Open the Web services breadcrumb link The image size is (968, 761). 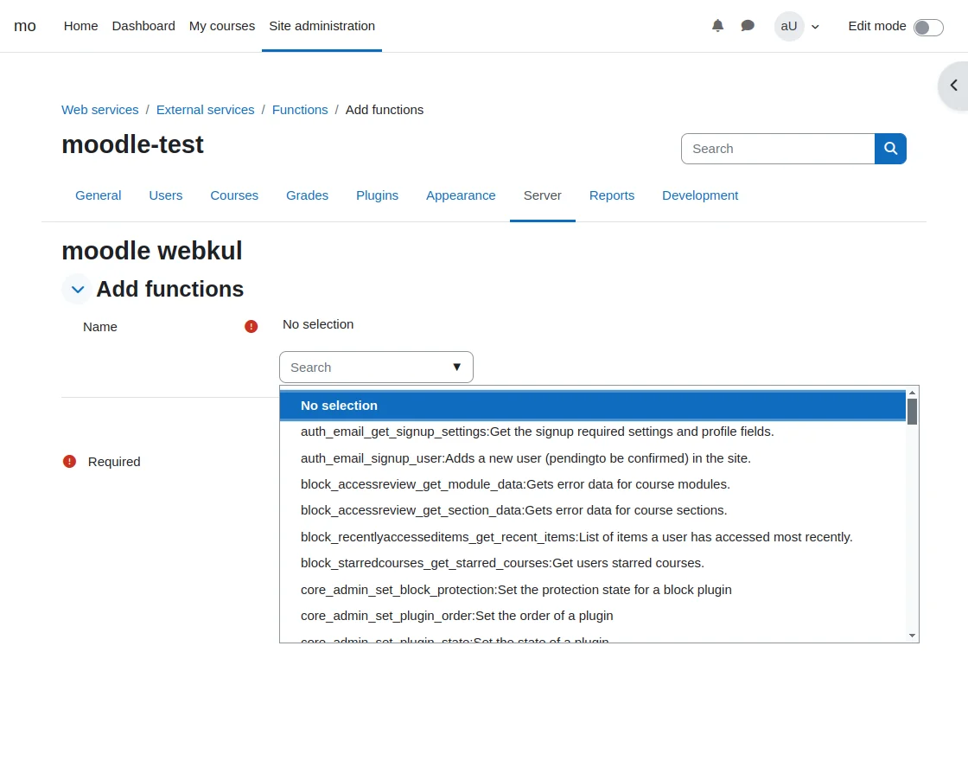(x=100, y=110)
